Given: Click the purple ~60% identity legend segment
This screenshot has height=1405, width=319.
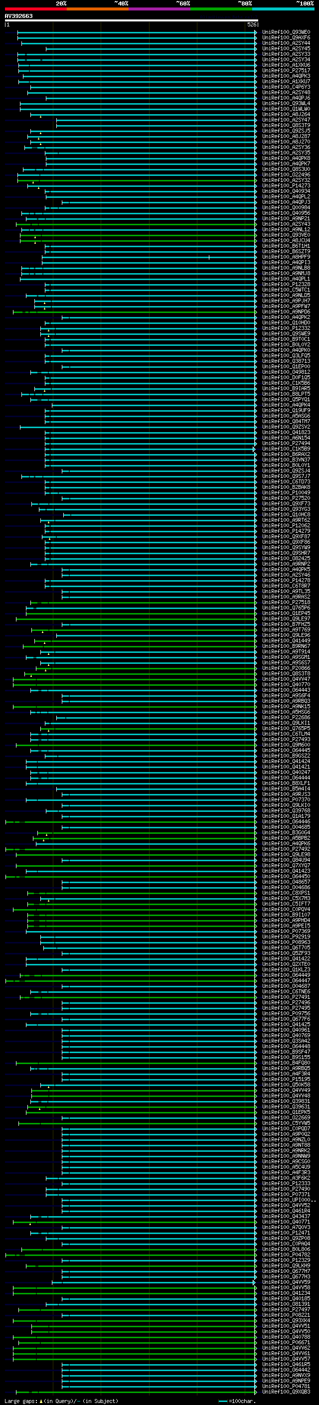Looking at the screenshot, I should pyautogui.click(x=160, y=9).
